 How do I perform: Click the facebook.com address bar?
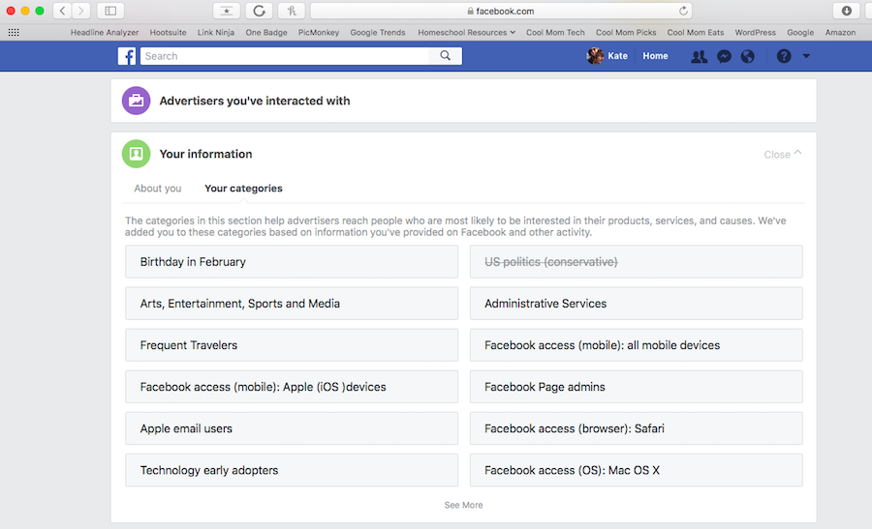point(501,11)
